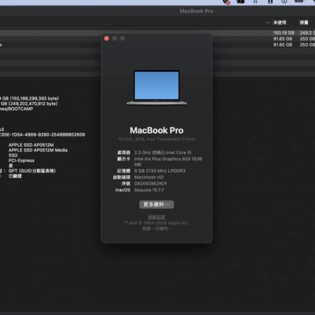Click the 2.3 GHz Intel Core i5 value

point(163,152)
